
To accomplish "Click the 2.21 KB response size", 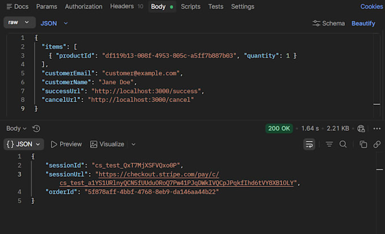I will [337, 129].
